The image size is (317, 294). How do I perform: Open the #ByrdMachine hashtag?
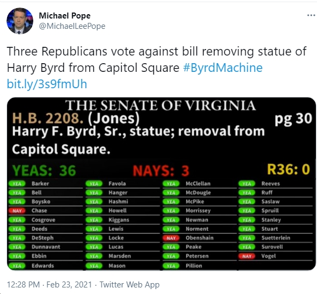coord(223,68)
